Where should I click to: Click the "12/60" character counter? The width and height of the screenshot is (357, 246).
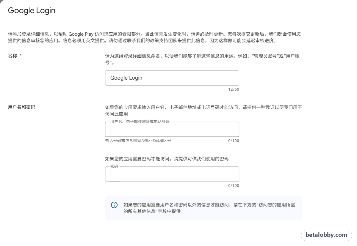(234, 89)
